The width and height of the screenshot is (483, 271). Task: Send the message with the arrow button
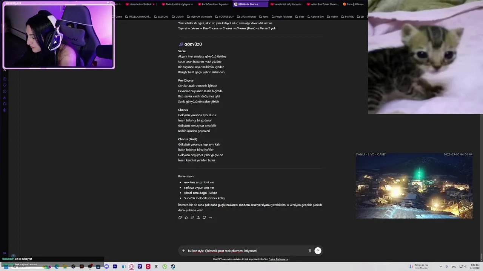pos(318,251)
